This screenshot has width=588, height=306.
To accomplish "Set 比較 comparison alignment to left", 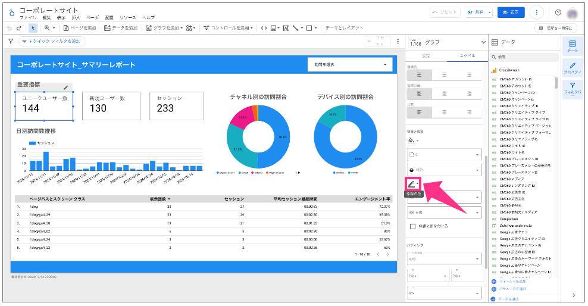I will pos(419,112).
